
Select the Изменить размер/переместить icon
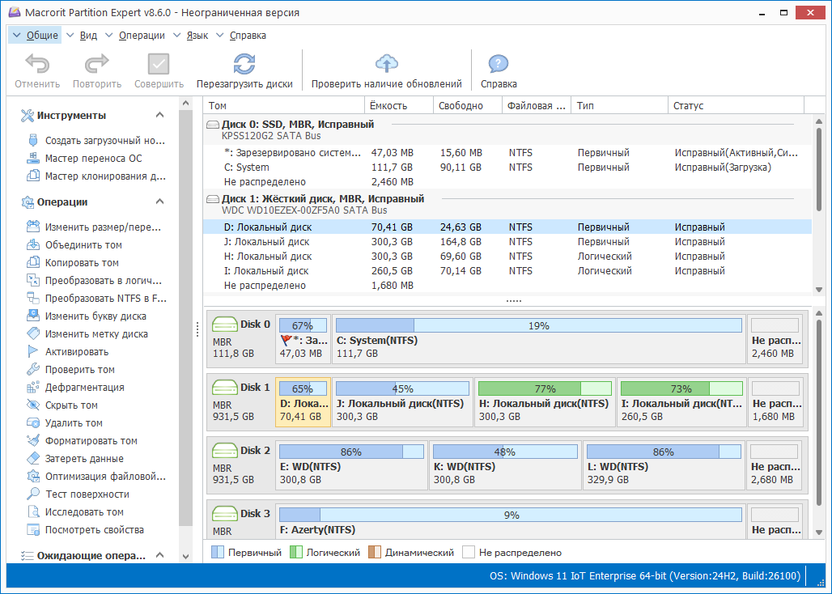click(x=33, y=227)
